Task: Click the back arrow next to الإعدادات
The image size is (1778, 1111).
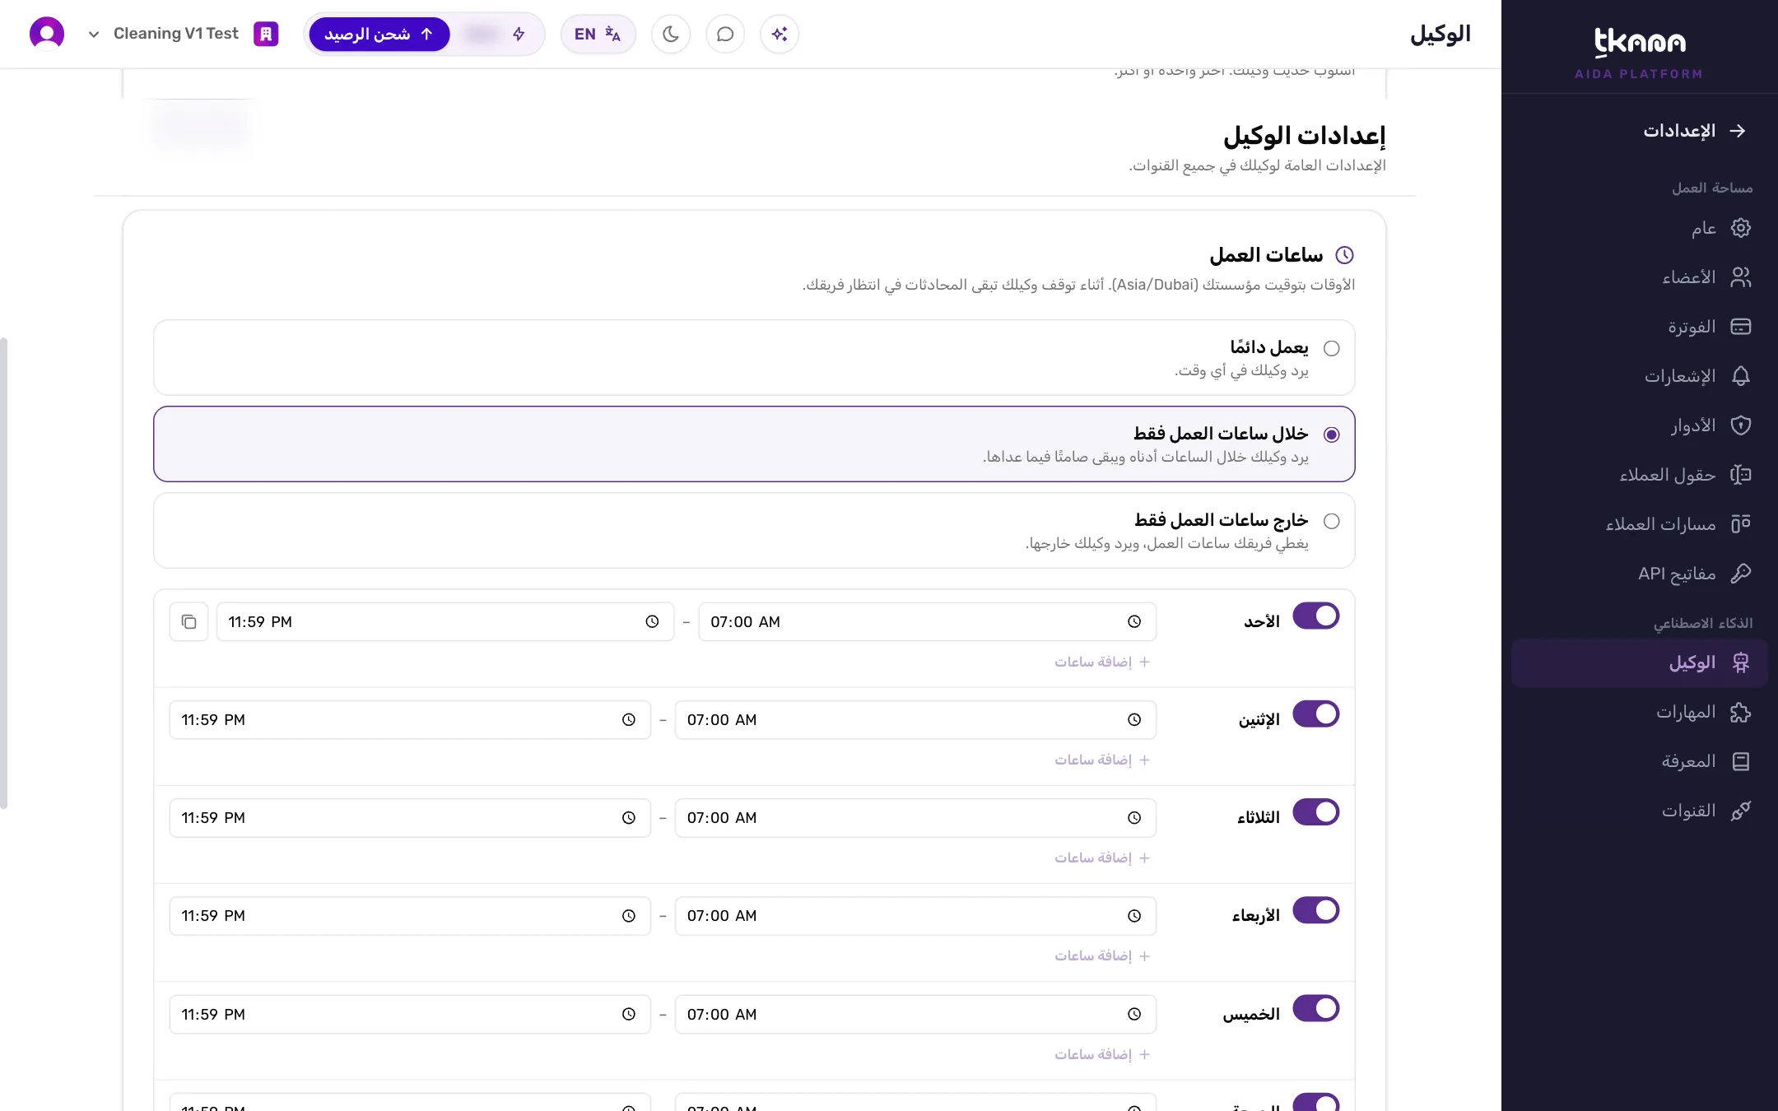Action: click(x=1738, y=131)
